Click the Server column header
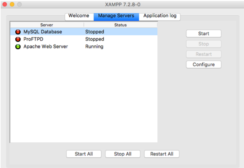The width and height of the screenshot is (244, 168). [47, 25]
